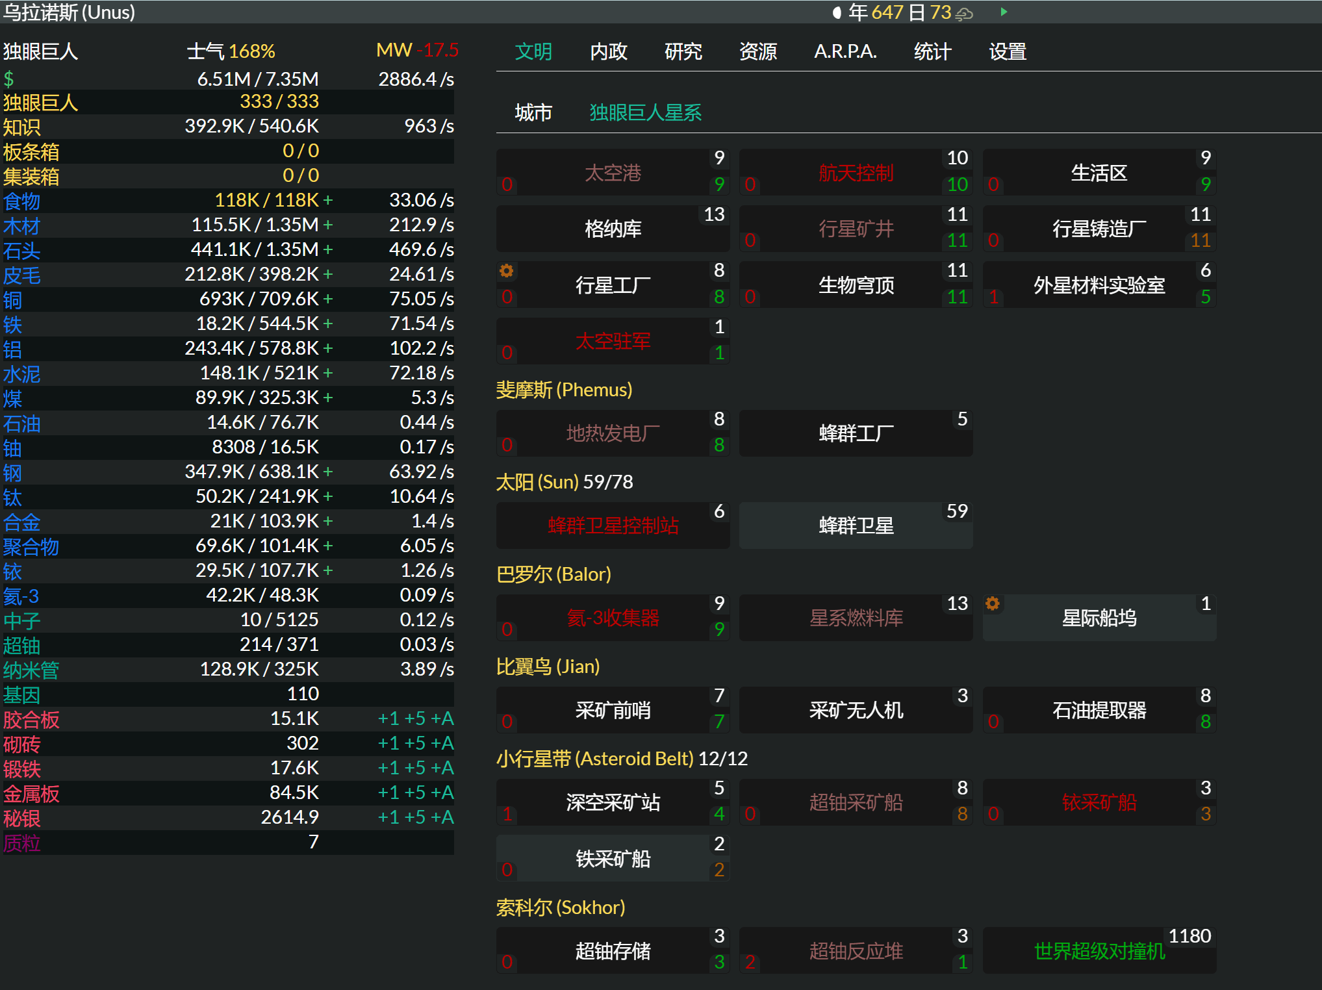This screenshot has height=990, width=1322.
Task: Click the 独眼巨人 333 / 333 population row
Action: pos(228,102)
